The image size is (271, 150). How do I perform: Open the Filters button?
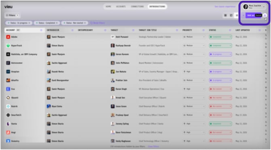click(x=12, y=15)
